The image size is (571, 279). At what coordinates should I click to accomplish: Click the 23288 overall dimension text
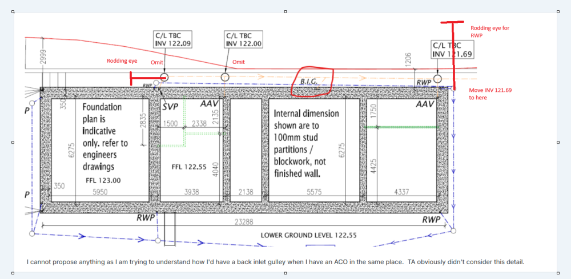click(244, 223)
